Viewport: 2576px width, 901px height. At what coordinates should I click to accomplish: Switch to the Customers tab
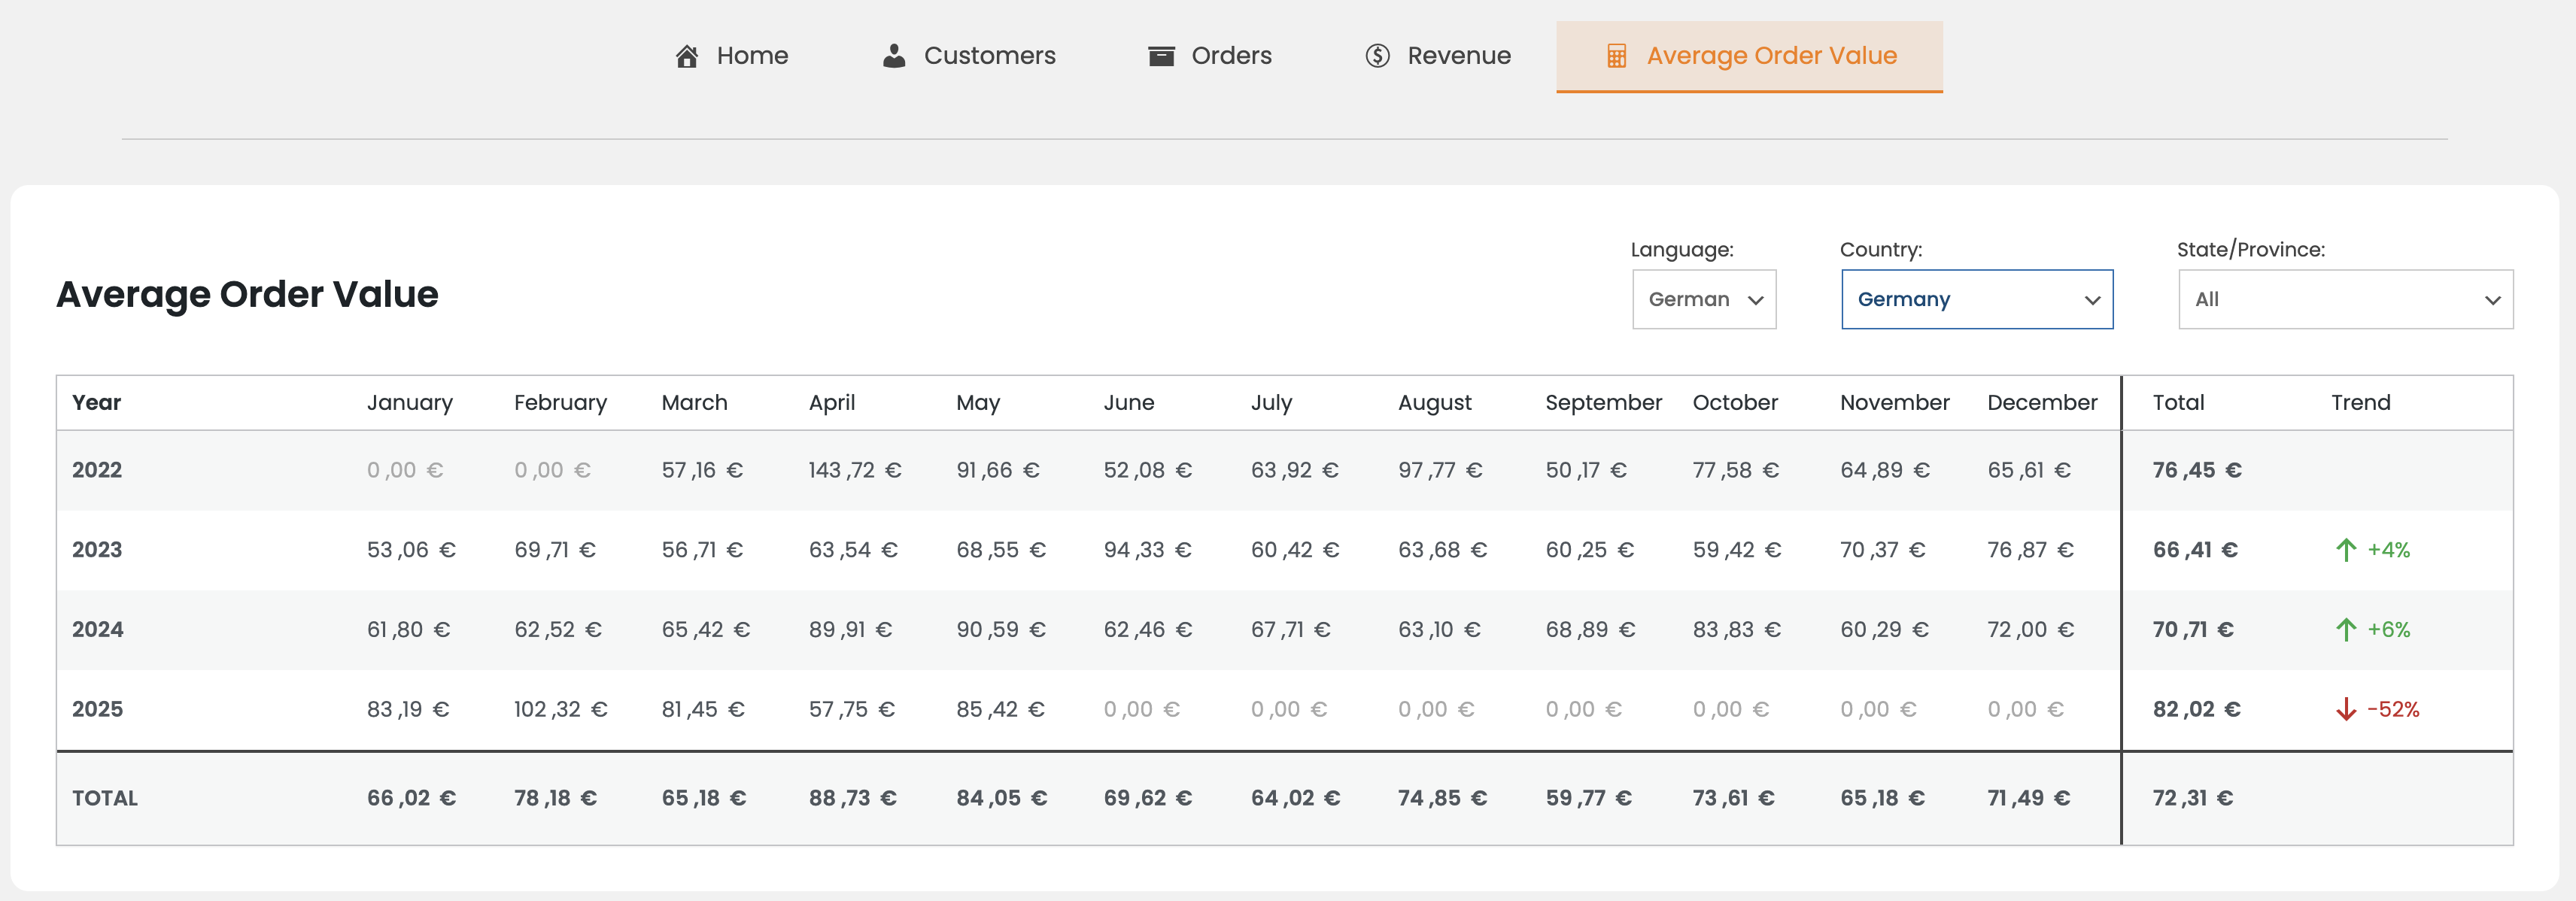point(988,56)
